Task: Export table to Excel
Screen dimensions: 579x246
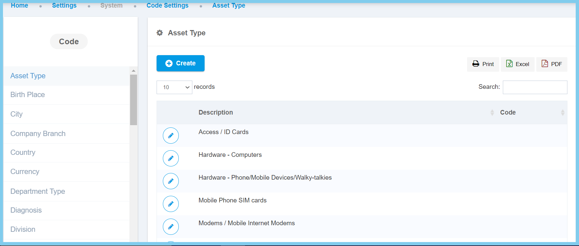Action: 518,64
